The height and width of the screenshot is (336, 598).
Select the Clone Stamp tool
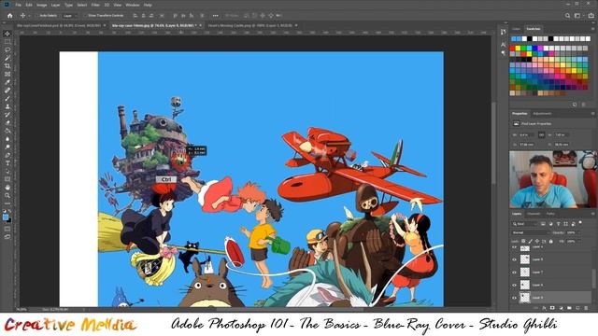(7, 106)
